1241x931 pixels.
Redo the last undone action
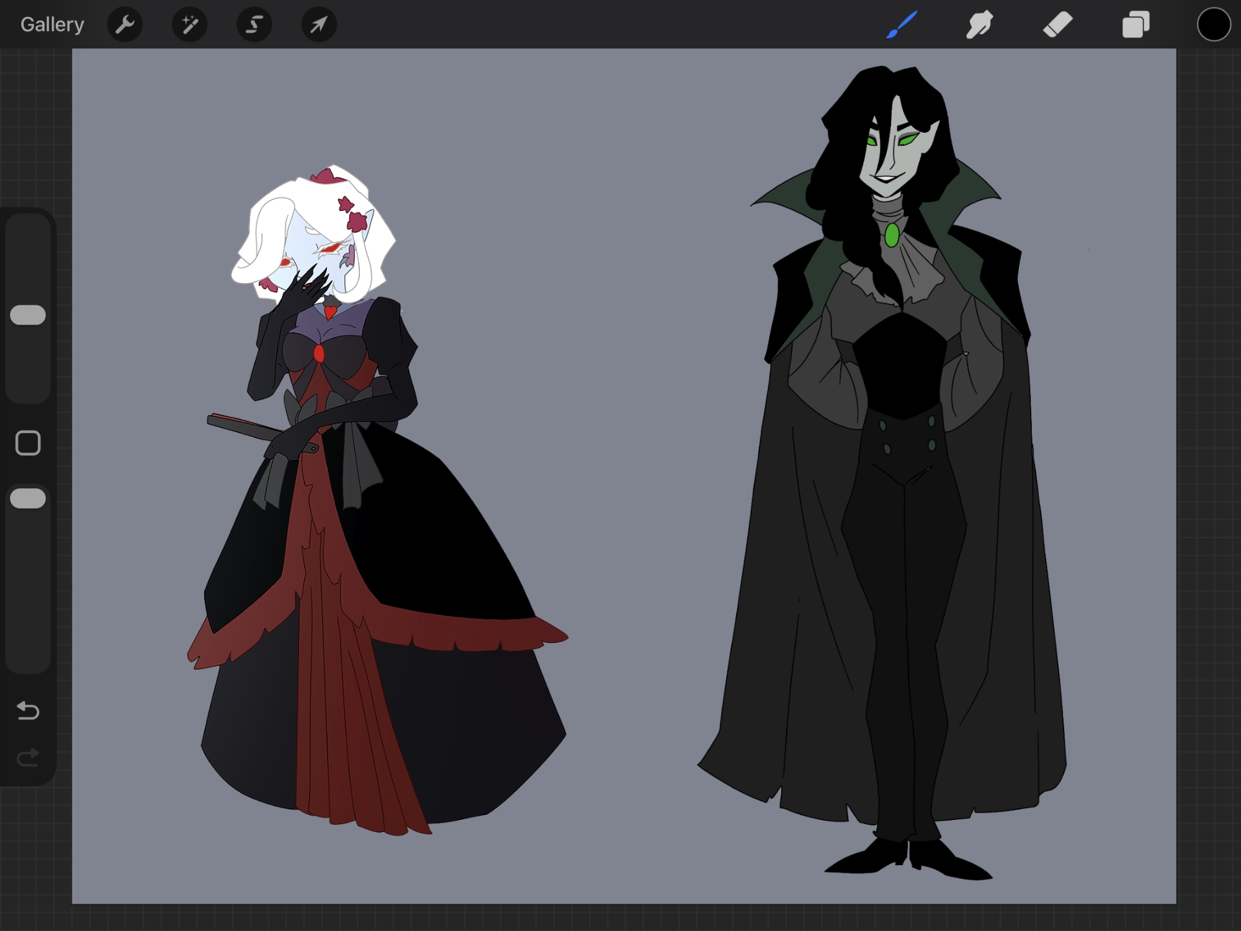pos(28,757)
